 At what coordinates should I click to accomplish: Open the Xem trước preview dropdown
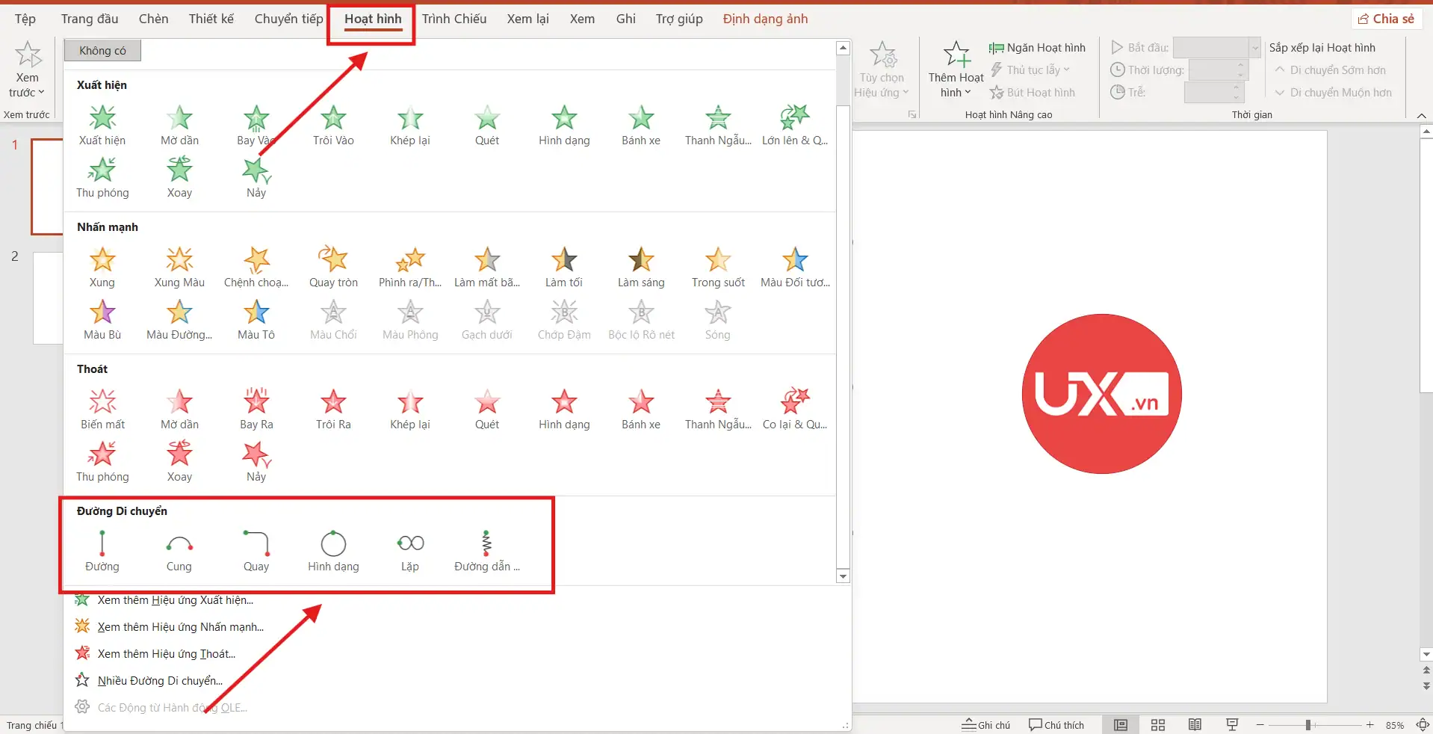[27, 84]
